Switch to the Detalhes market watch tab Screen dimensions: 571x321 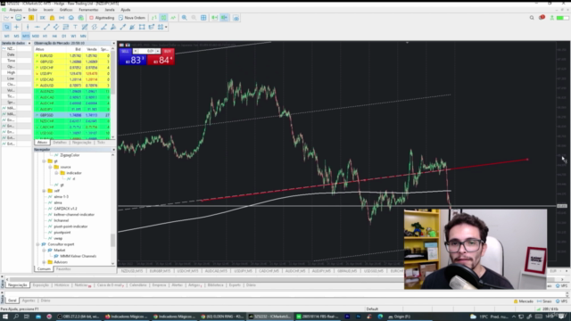60,143
